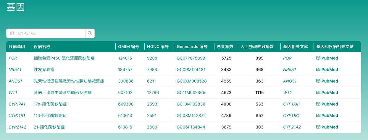Open PubMed book icon for CYP17A1 row
This screenshot has width=368, height=140.
(x=318, y=104)
